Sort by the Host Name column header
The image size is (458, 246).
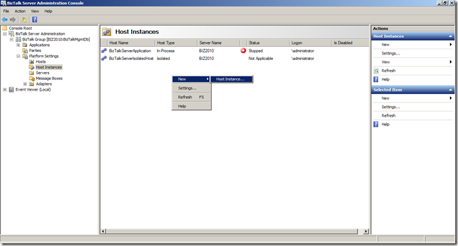click(131, 43)
